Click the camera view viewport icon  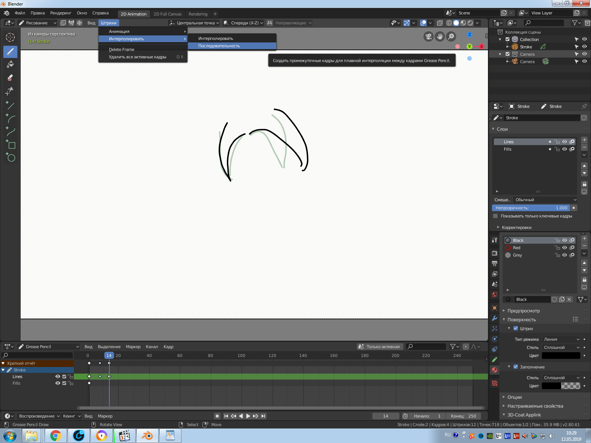[x=428, y=37]
